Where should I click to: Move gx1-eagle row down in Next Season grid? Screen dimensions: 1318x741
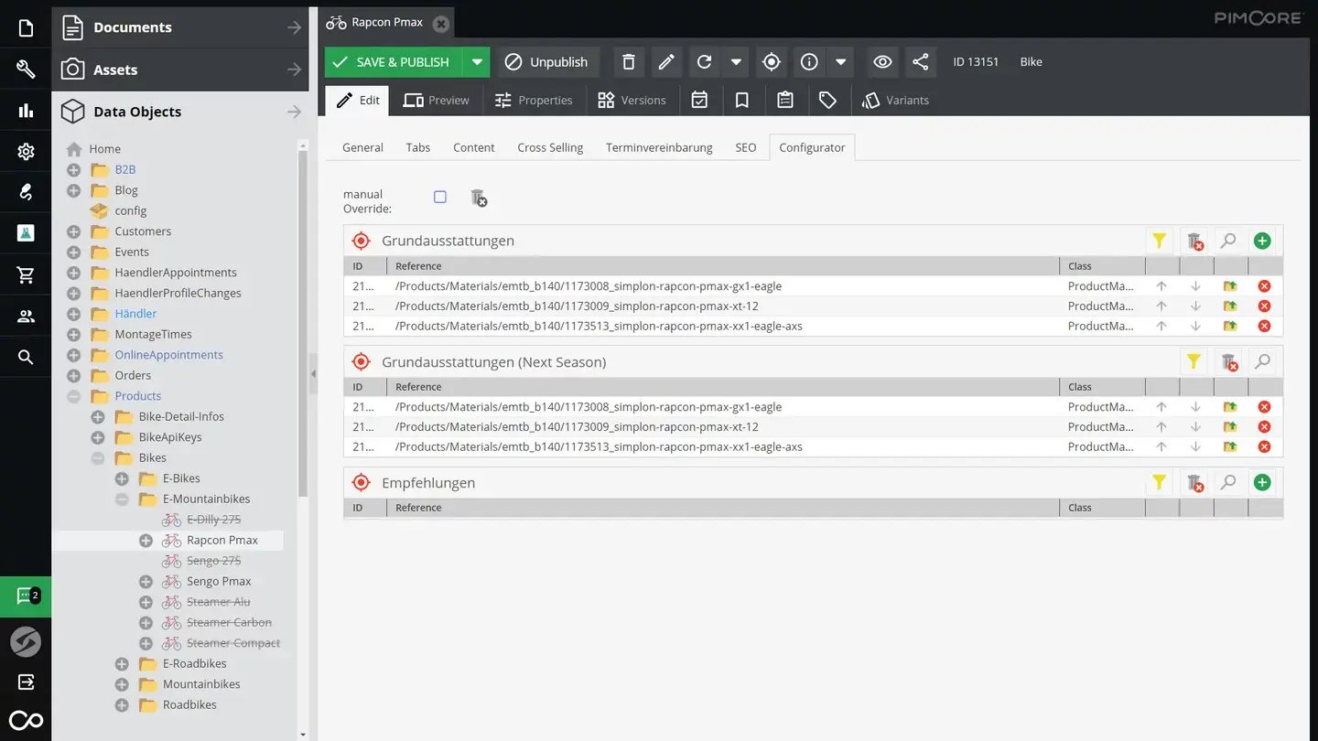1195,407
